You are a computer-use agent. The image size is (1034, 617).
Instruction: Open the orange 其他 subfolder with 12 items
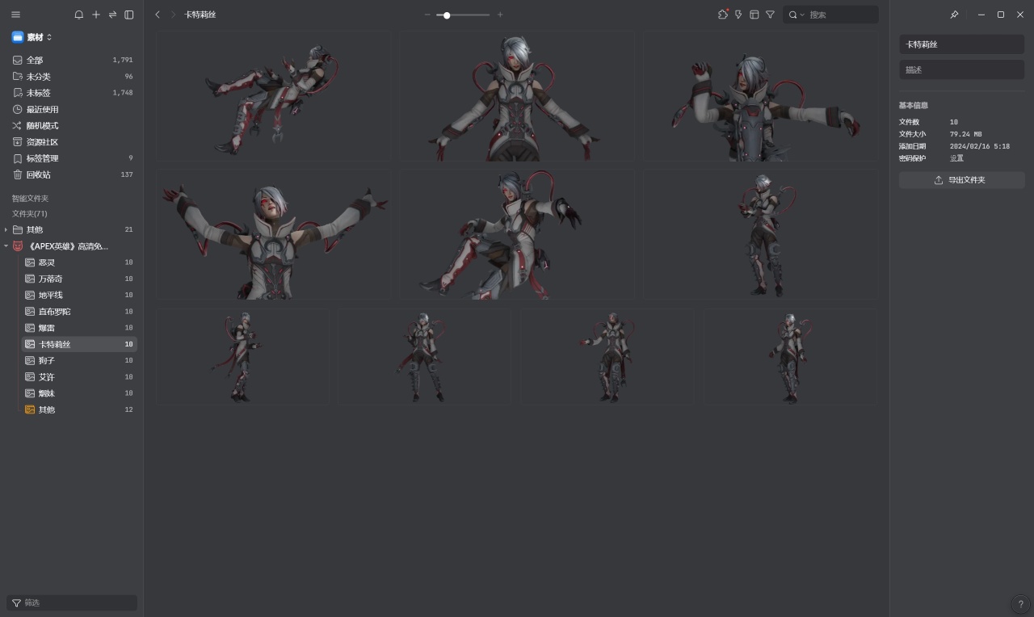click(78, 409)
